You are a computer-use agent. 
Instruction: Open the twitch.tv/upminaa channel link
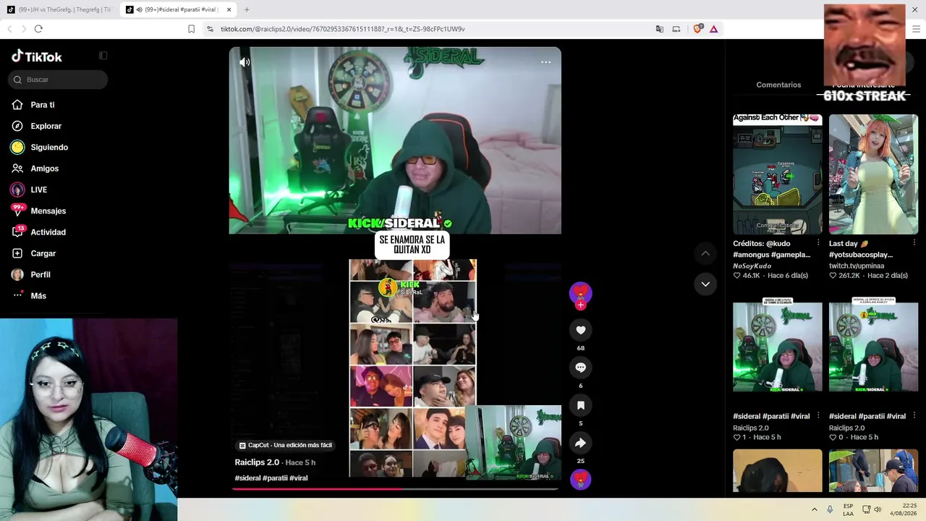pyautogui.click(x=857, y=266)
